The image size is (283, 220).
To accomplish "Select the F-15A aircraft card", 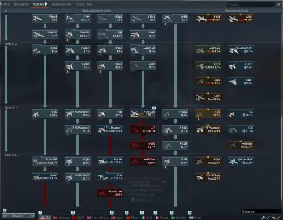I will [x=78, y=161].
